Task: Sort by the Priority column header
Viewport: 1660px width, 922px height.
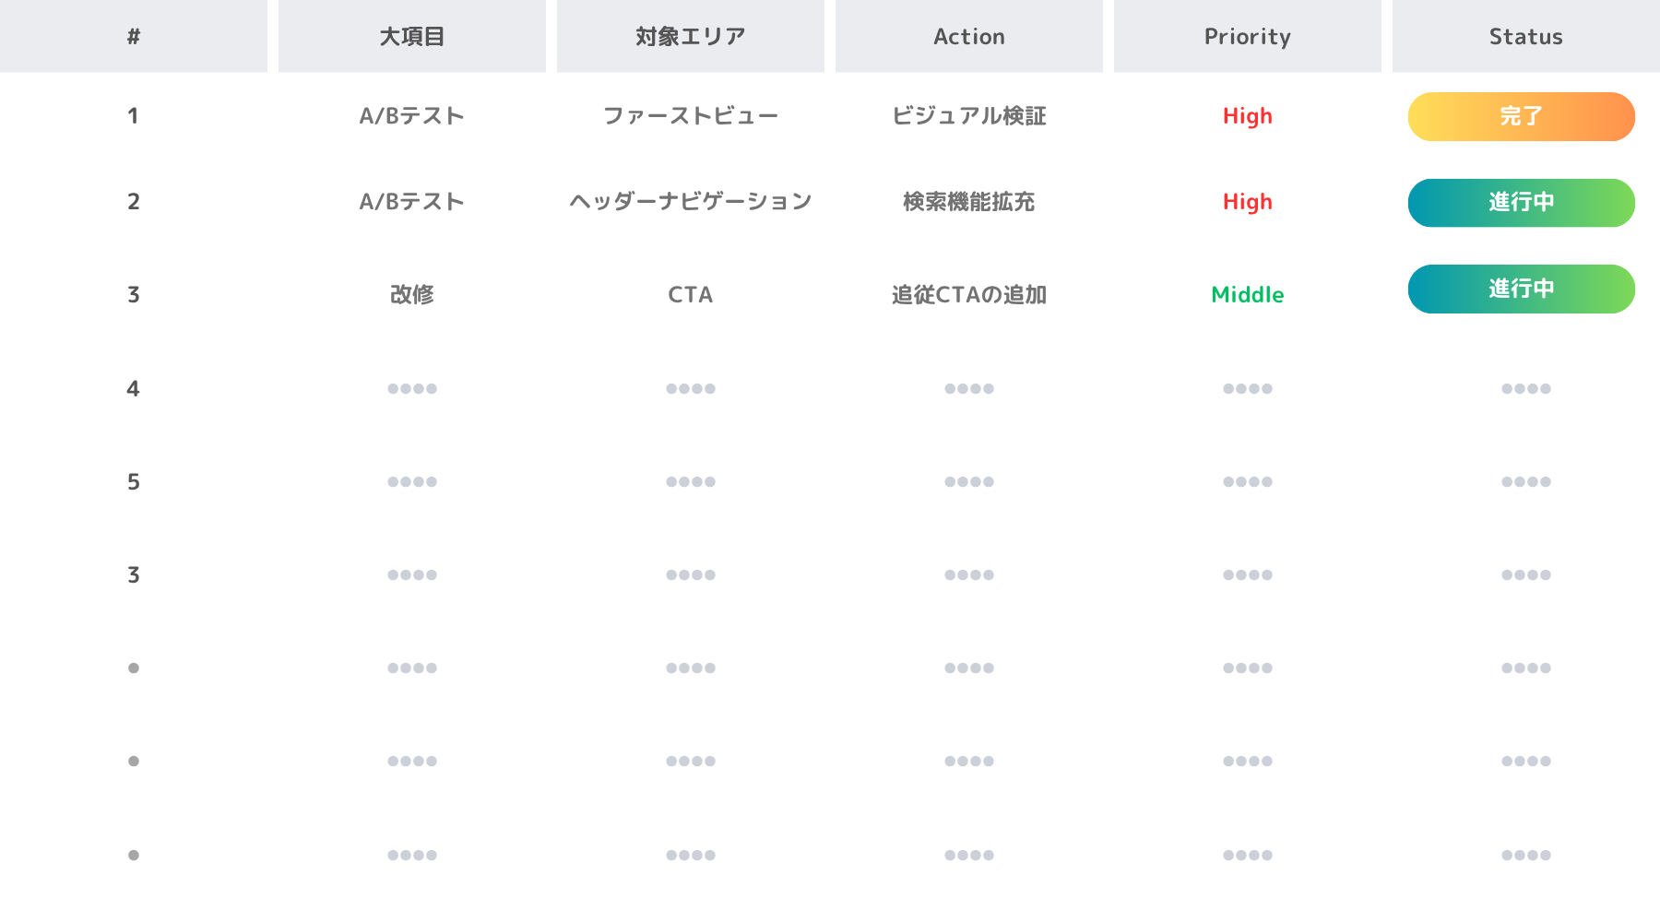Action: (1248, 37)
